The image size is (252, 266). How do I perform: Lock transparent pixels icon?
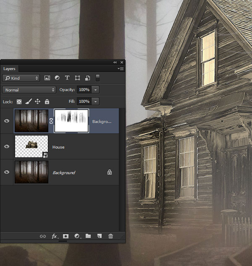[x=19, y=102]
